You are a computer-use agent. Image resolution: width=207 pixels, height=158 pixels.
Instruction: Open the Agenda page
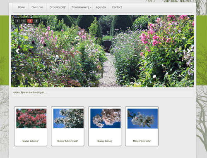pos(101,7)
